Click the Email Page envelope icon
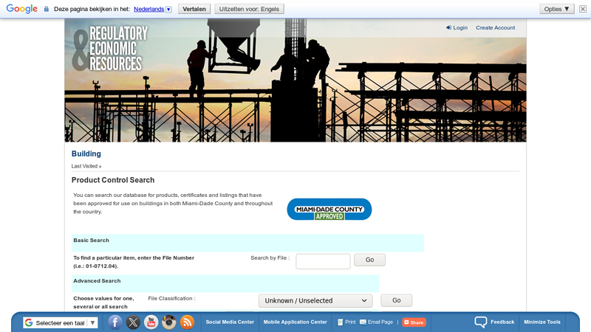Image resolution: width=591 pixels, height=332 pixels. pyautogui.click(x=363, y=322)
